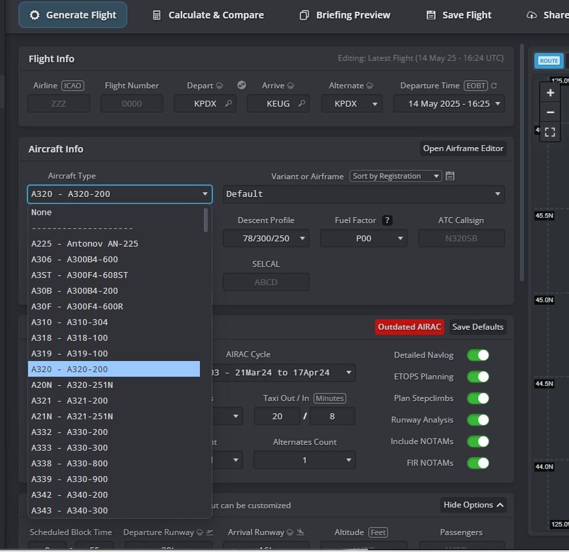The image size is (569, 552).
Task: Open Airframe Editor button
Action: [463, 148]
